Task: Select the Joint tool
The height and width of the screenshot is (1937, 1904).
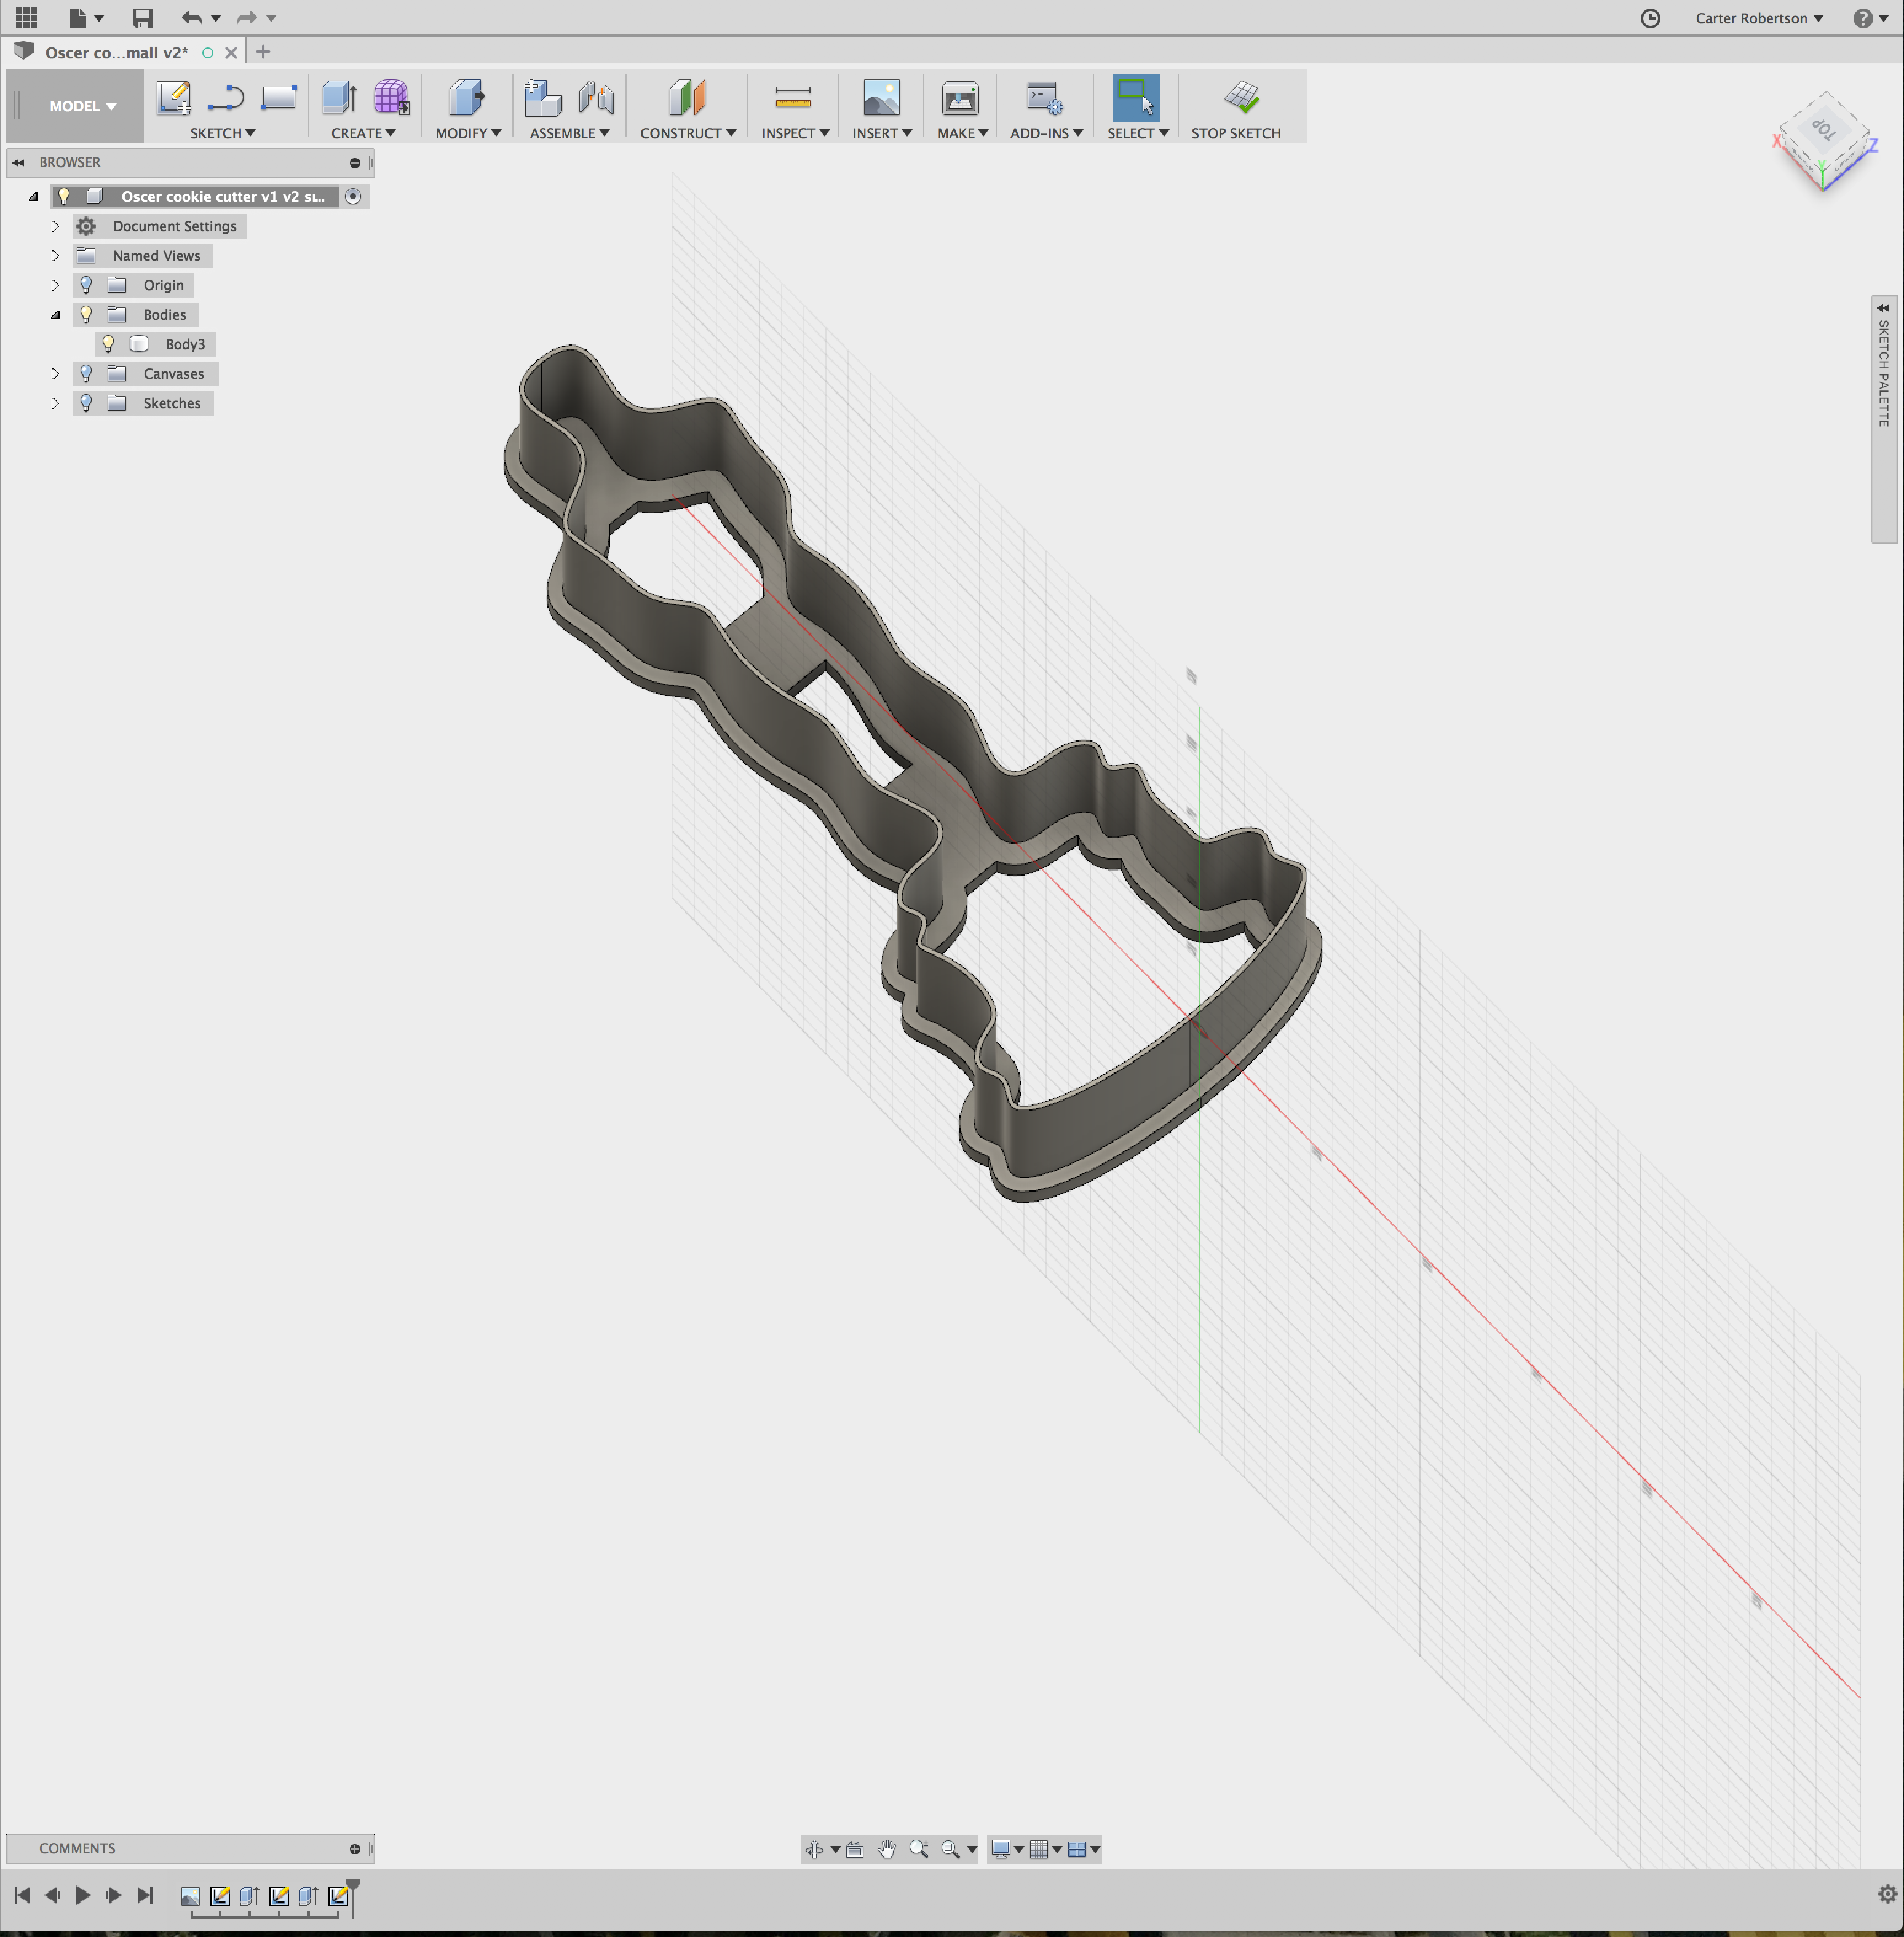Action: coord(596,98)
